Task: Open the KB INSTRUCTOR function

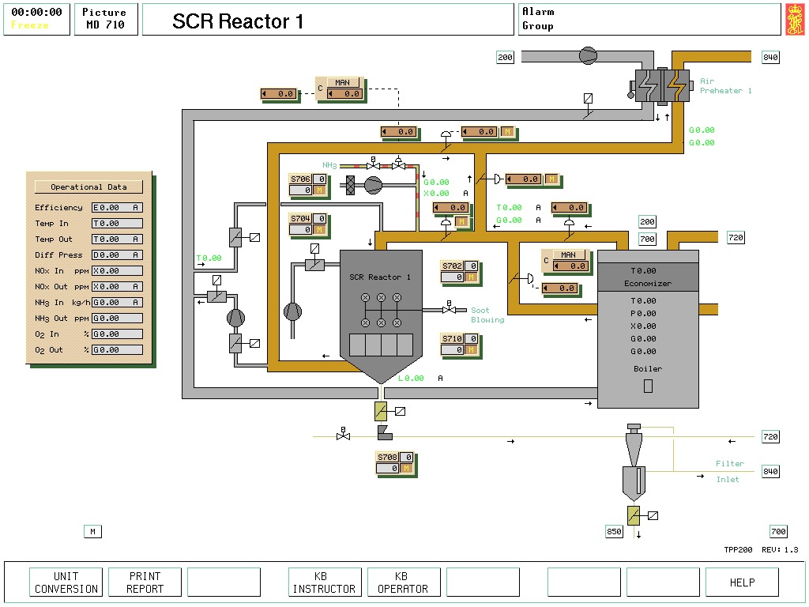Action: [325, 582]
